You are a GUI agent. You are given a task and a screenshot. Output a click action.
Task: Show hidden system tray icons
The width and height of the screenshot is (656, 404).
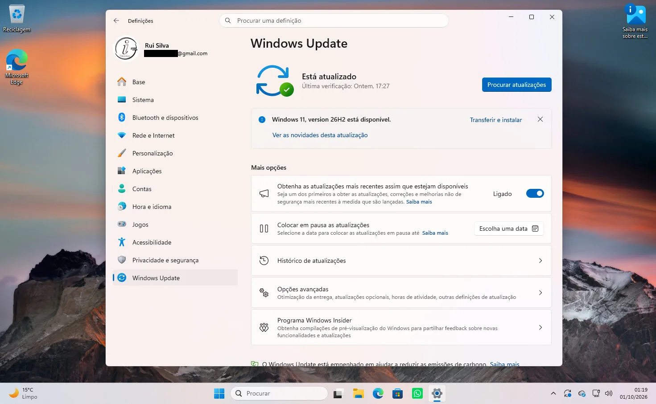[553, 393]
